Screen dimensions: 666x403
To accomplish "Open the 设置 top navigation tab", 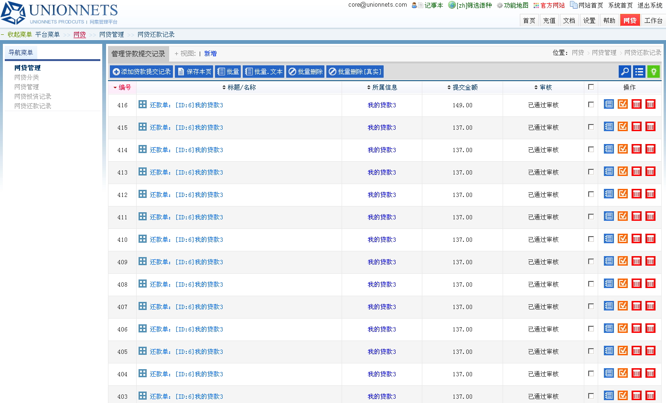I will tap(589, 21).
